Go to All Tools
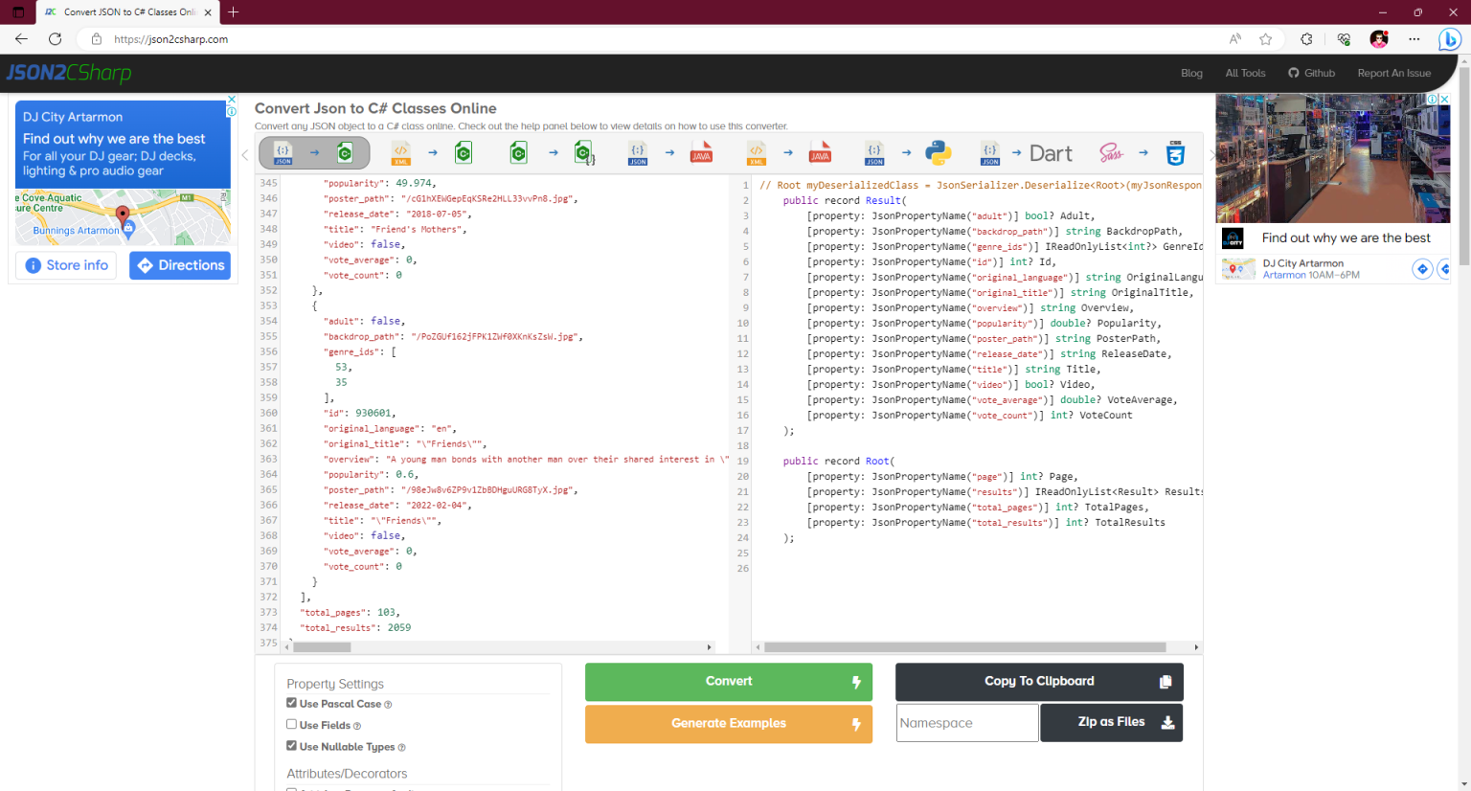The image size is (1471, 791). [x=1245, y=73]
